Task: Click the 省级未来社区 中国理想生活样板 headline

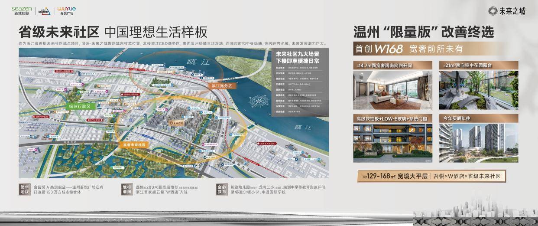Action: [113, 32]
